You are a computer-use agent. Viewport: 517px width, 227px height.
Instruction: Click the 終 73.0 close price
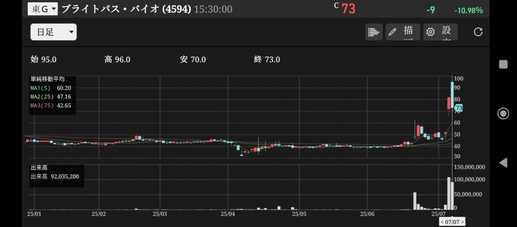point(267,60)
